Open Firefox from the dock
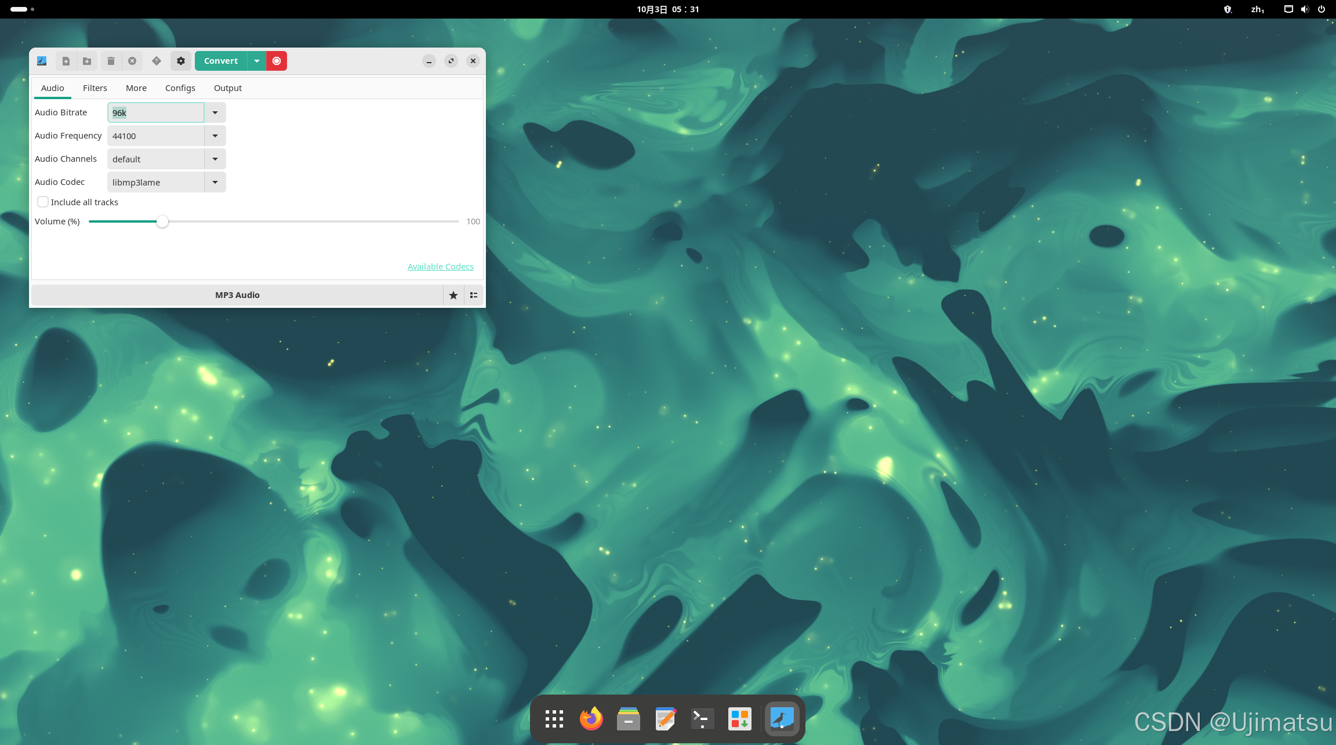This screenshot has height=745, width=1336. click(591, 719)
